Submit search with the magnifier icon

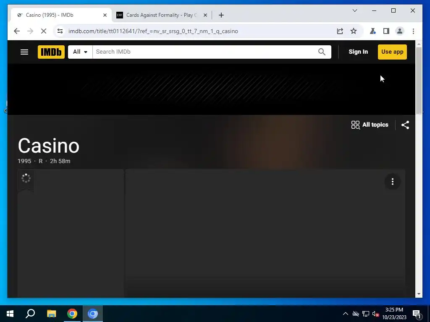[x=322, y=52]
